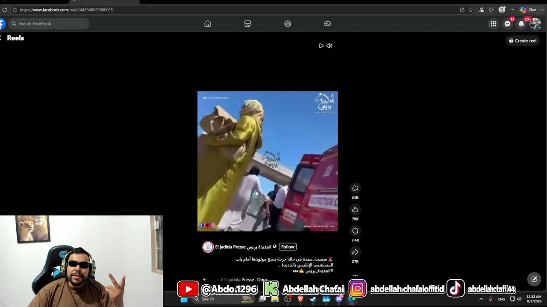Switch the ENG input language
Screen dimensions: 547x307
pyautogui.click(x=502, y=299)
